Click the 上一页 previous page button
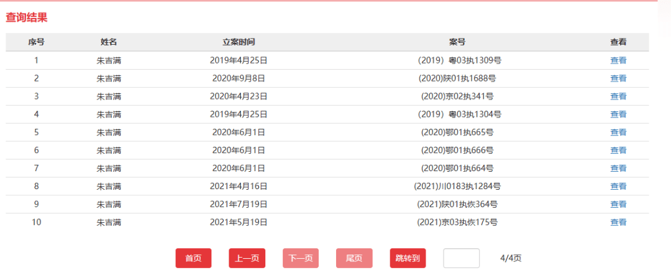This screenshot has height=275, width=671. 247,258
